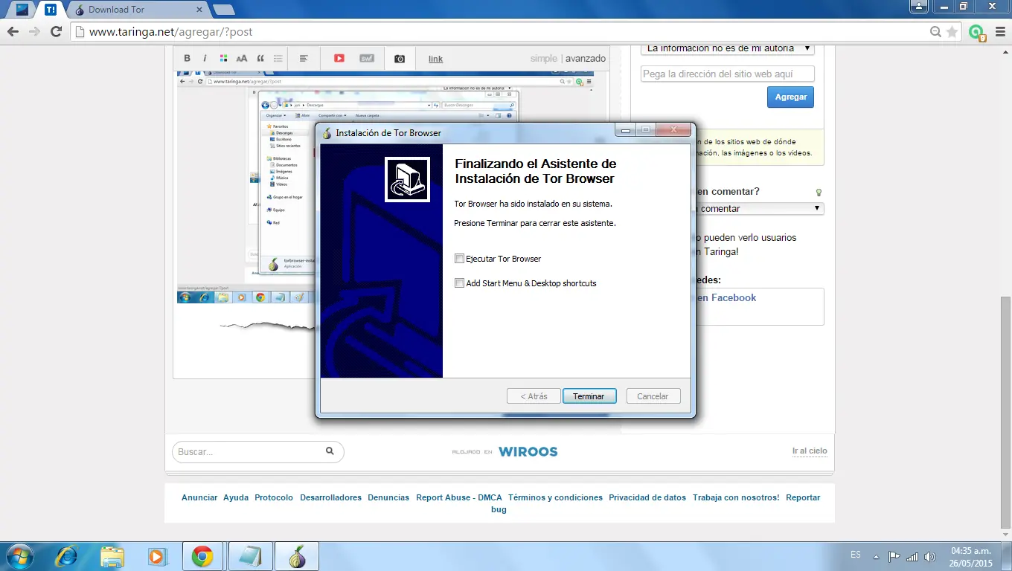The height and width of the screenshot is (571, 1012).
Task: Open the 'La información no es de mi autoría' dropdown
Action: [728, 48]
